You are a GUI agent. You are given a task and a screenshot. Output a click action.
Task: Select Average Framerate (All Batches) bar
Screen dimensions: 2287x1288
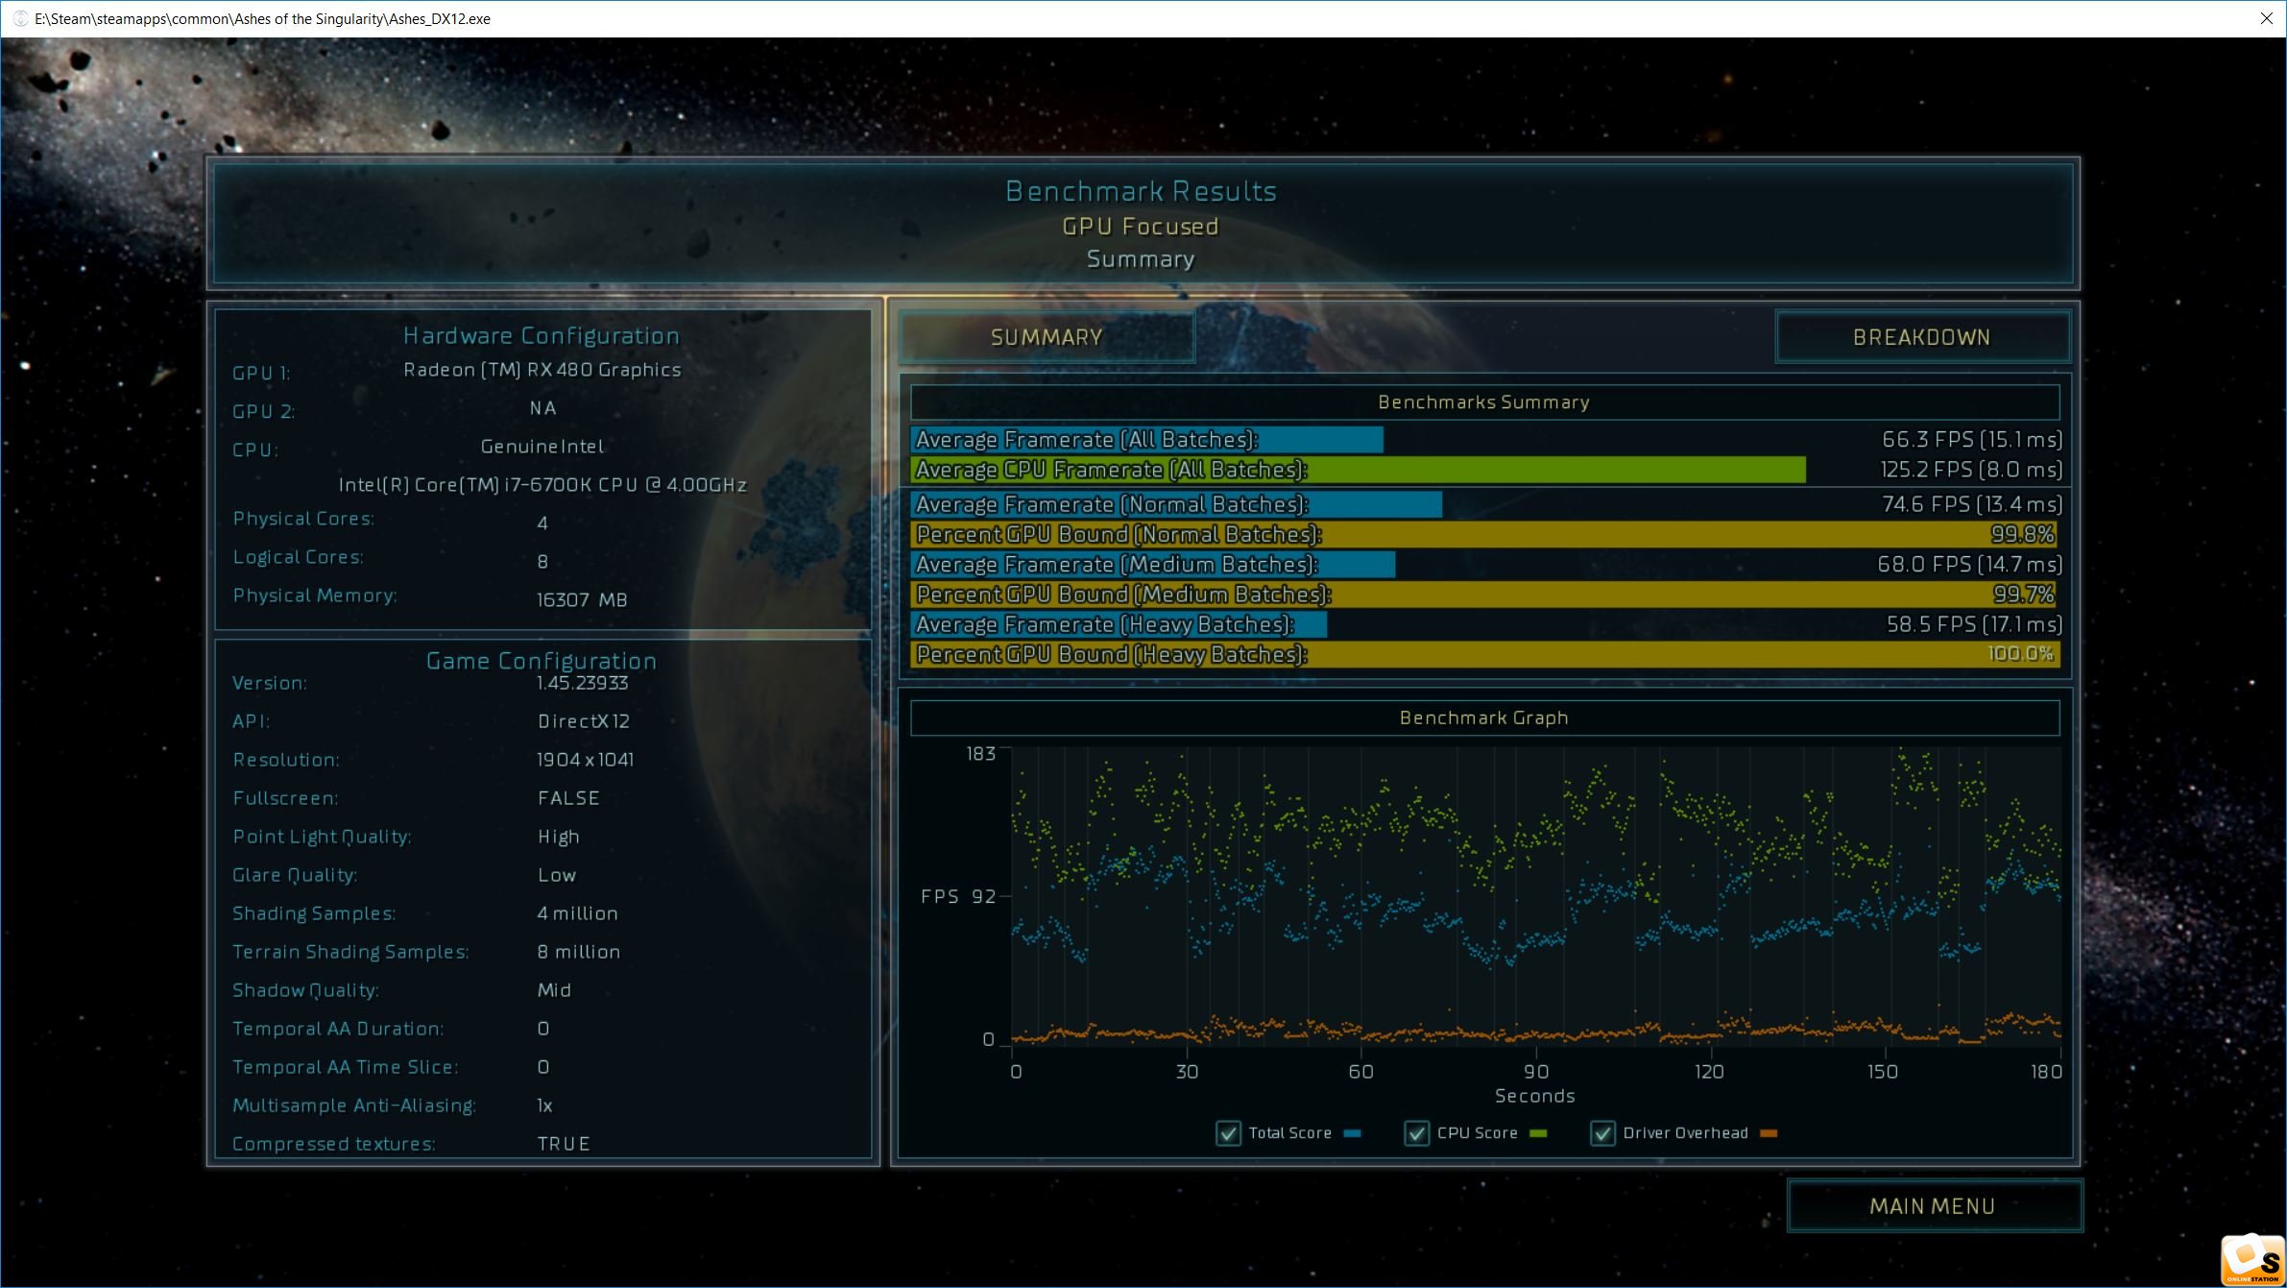1147,440
